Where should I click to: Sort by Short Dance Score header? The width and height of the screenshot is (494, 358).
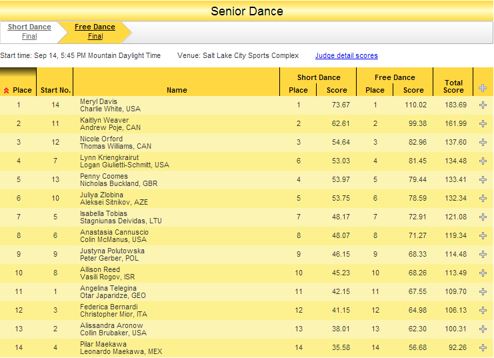pos(337,90)
